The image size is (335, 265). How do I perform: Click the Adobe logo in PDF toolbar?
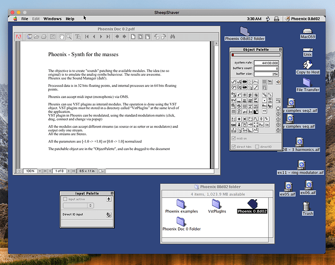pyautogui.click(x=19, y=37)
